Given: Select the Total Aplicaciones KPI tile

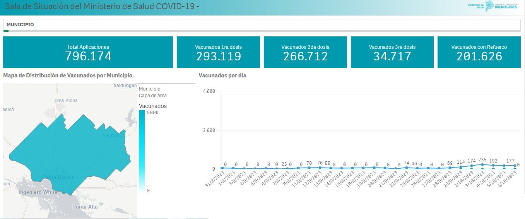Looking at the screenshot, I should coord(88,52).
